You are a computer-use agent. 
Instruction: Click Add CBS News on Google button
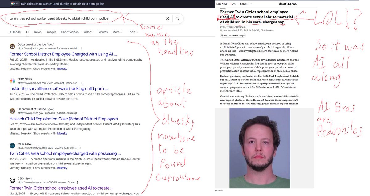coord(233,35)
